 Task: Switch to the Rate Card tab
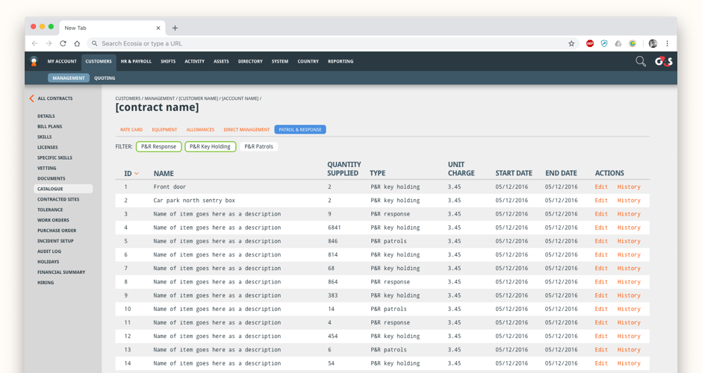click(x=131, y=130)
